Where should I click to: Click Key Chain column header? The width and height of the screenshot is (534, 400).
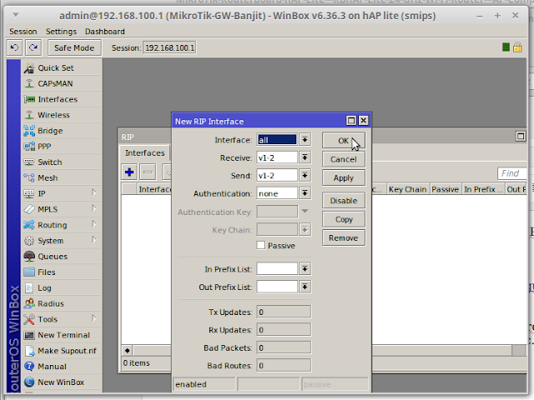click(408, 189)
